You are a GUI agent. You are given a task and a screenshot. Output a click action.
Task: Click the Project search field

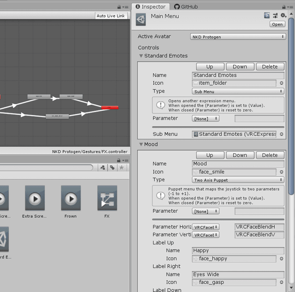(x=46, y=168)
